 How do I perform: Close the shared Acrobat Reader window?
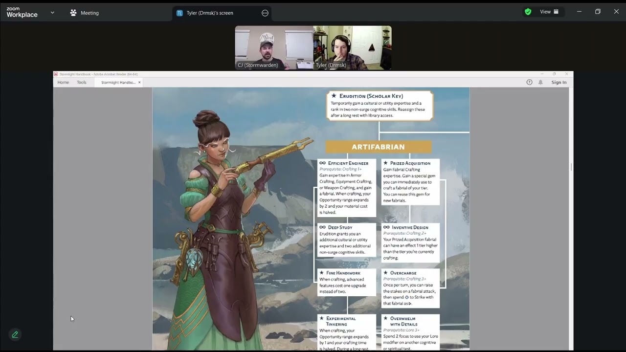[x=566, y=74]
